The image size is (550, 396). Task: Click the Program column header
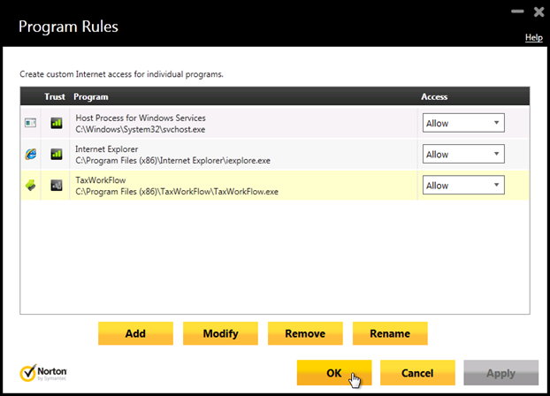[91, 97]
